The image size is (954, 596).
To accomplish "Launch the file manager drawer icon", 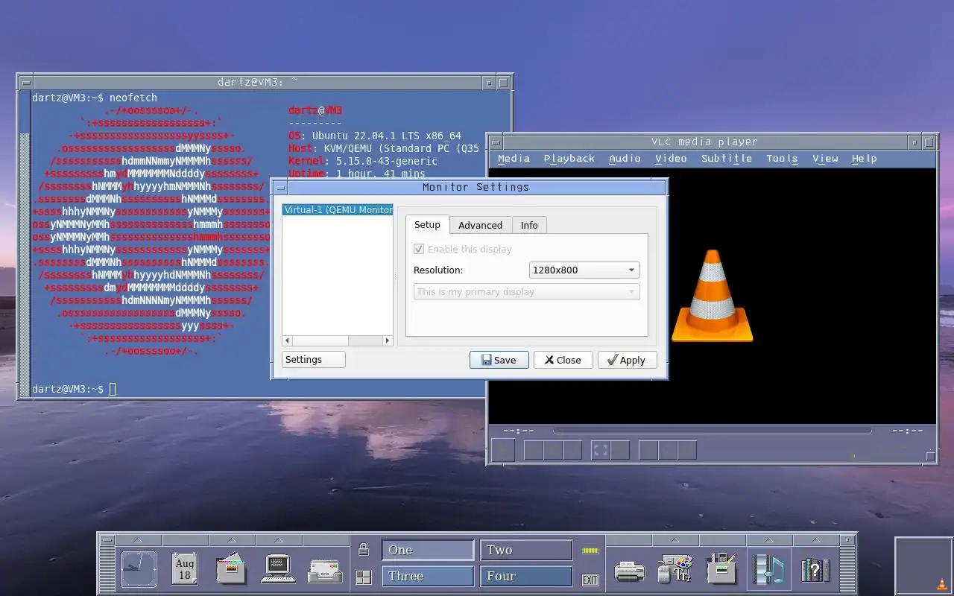I will click(231, 569).
